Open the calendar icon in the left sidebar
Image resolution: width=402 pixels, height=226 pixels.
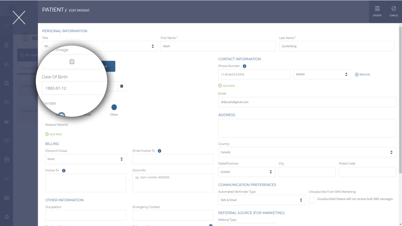pyautogui.click(x=7, y=45)
